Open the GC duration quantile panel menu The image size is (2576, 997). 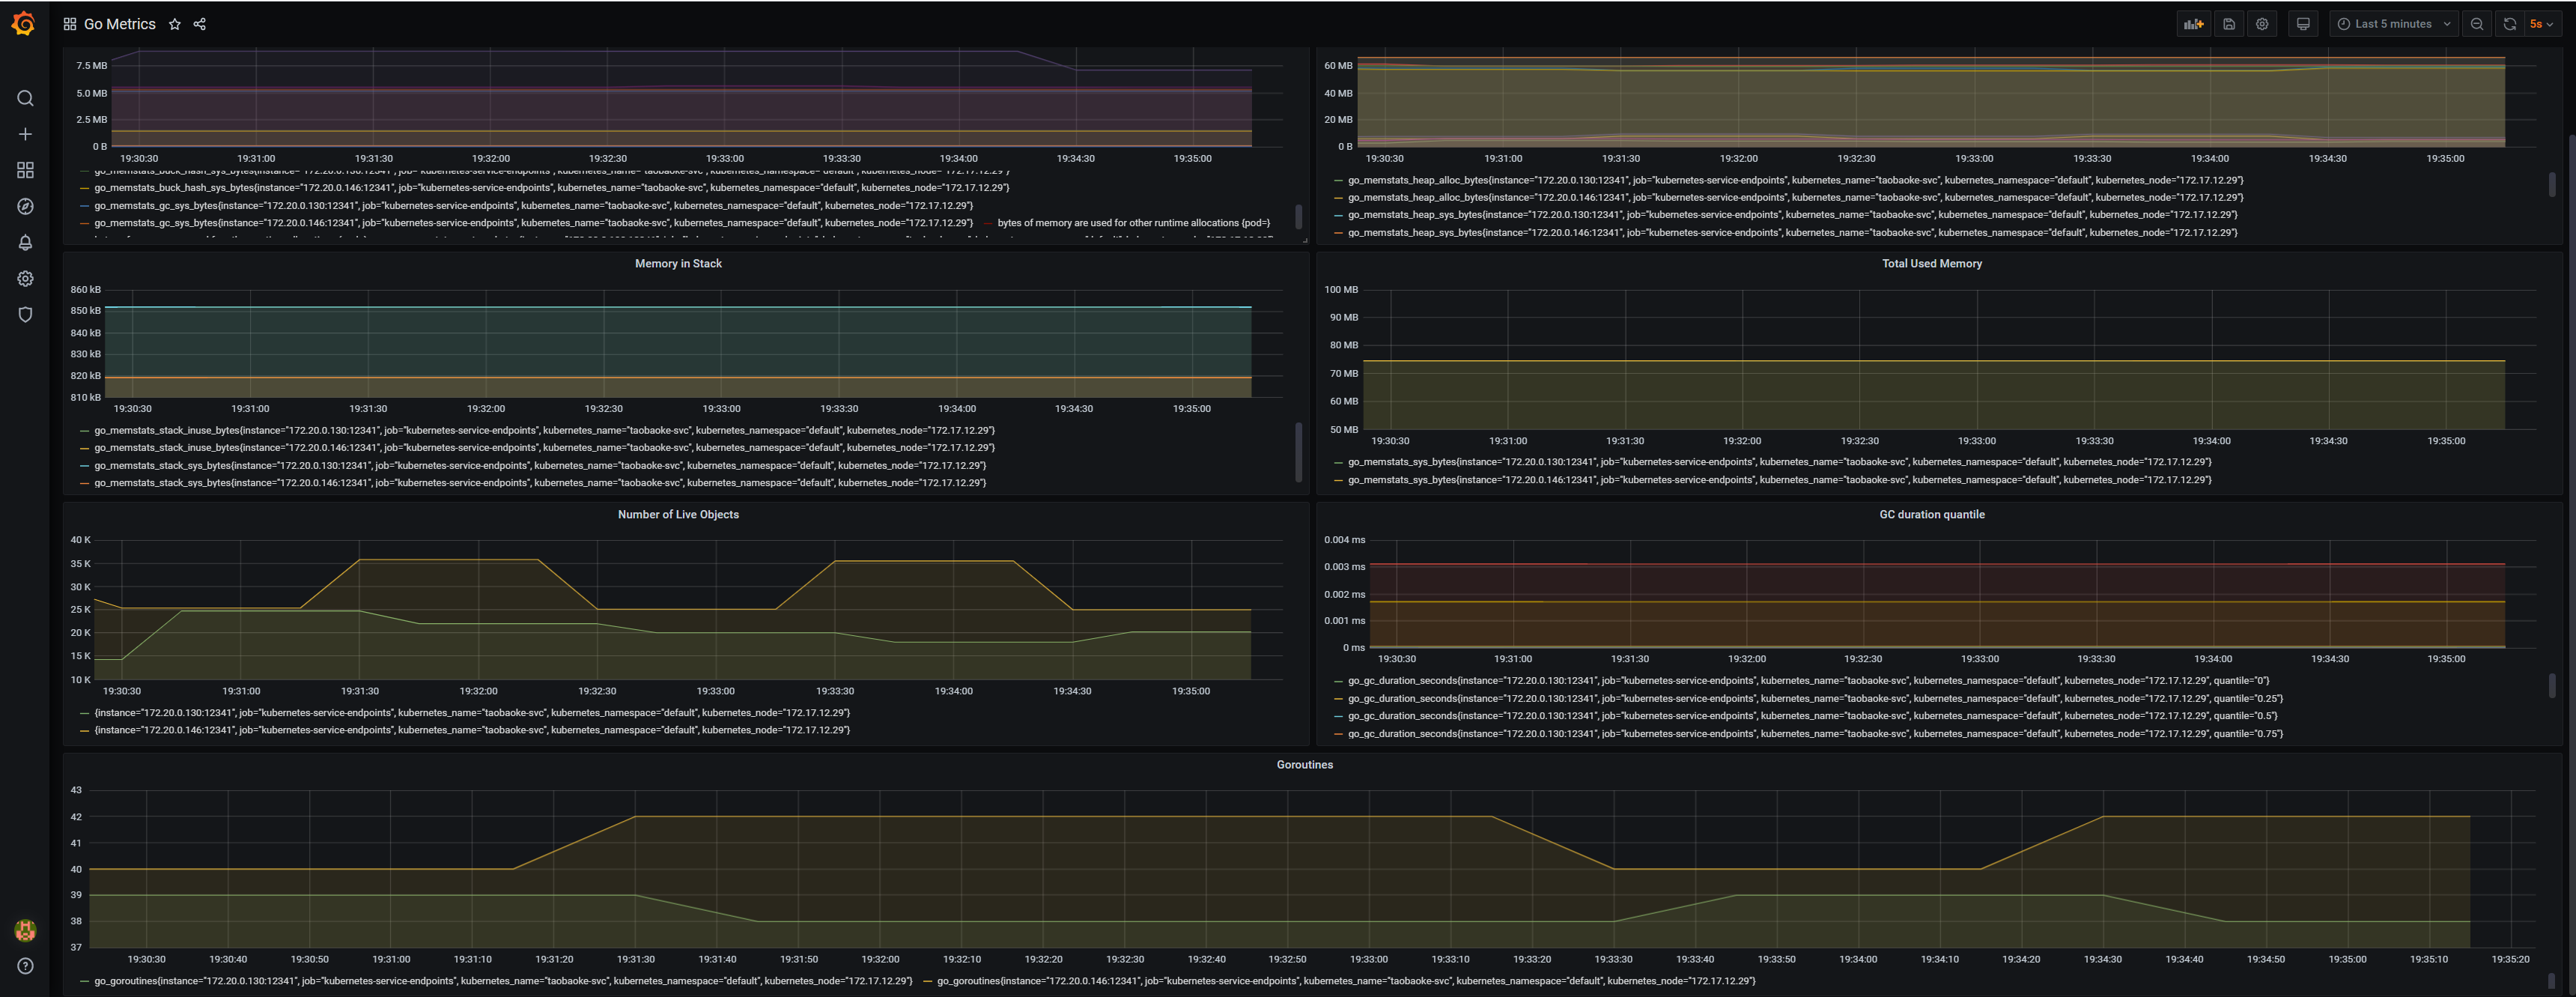pyautogui.click(x=1931, y=514)
